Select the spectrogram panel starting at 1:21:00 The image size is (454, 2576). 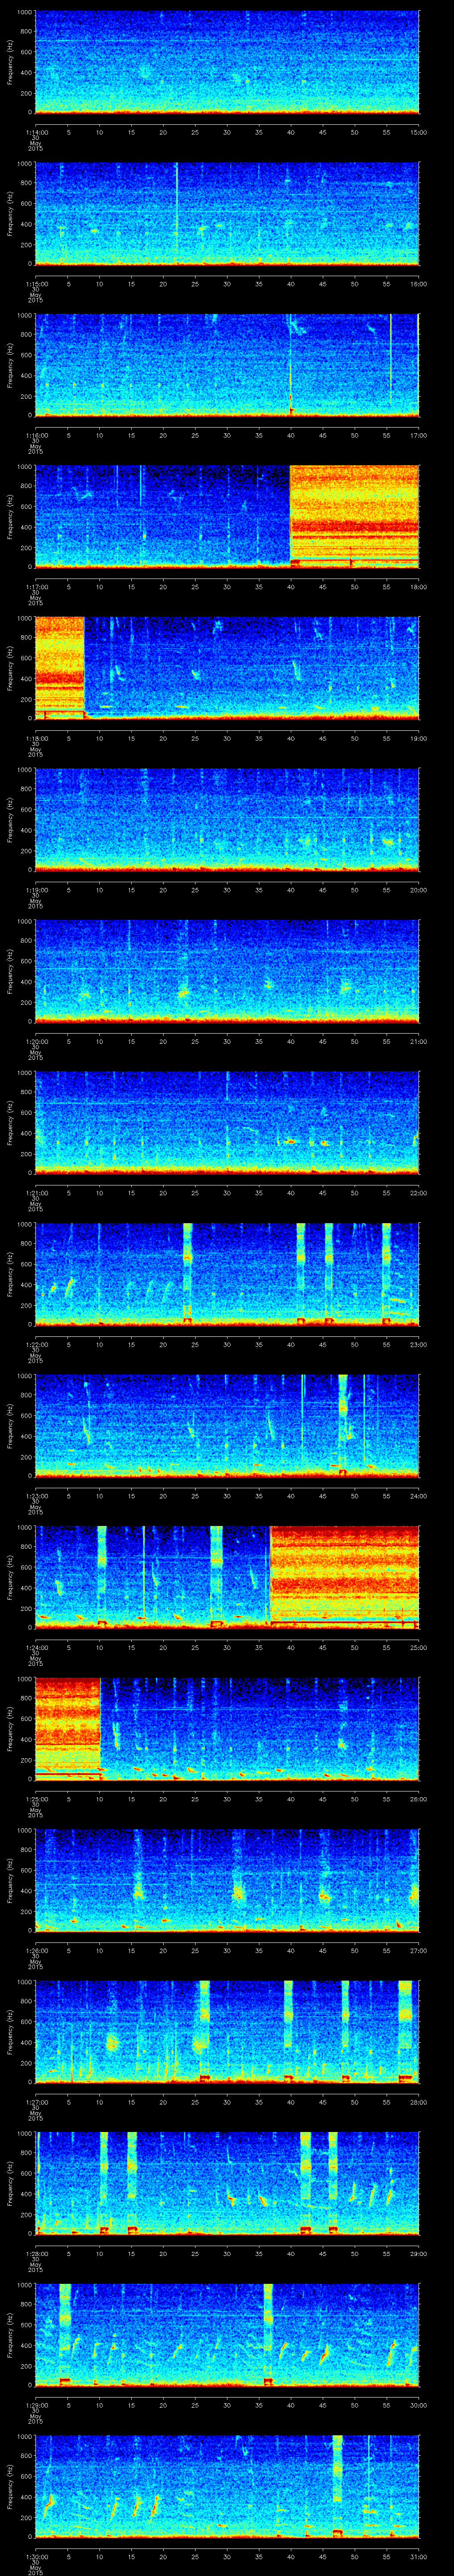(227, 1123)
